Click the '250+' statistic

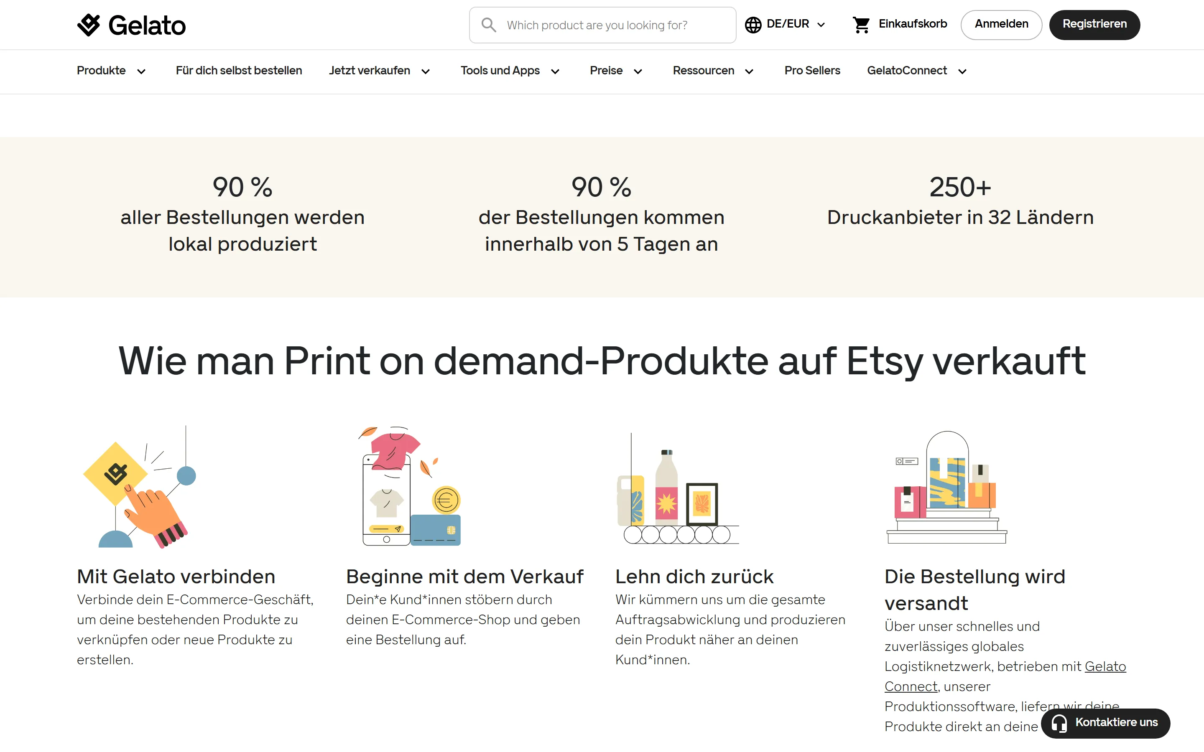(x=960, y=188)
